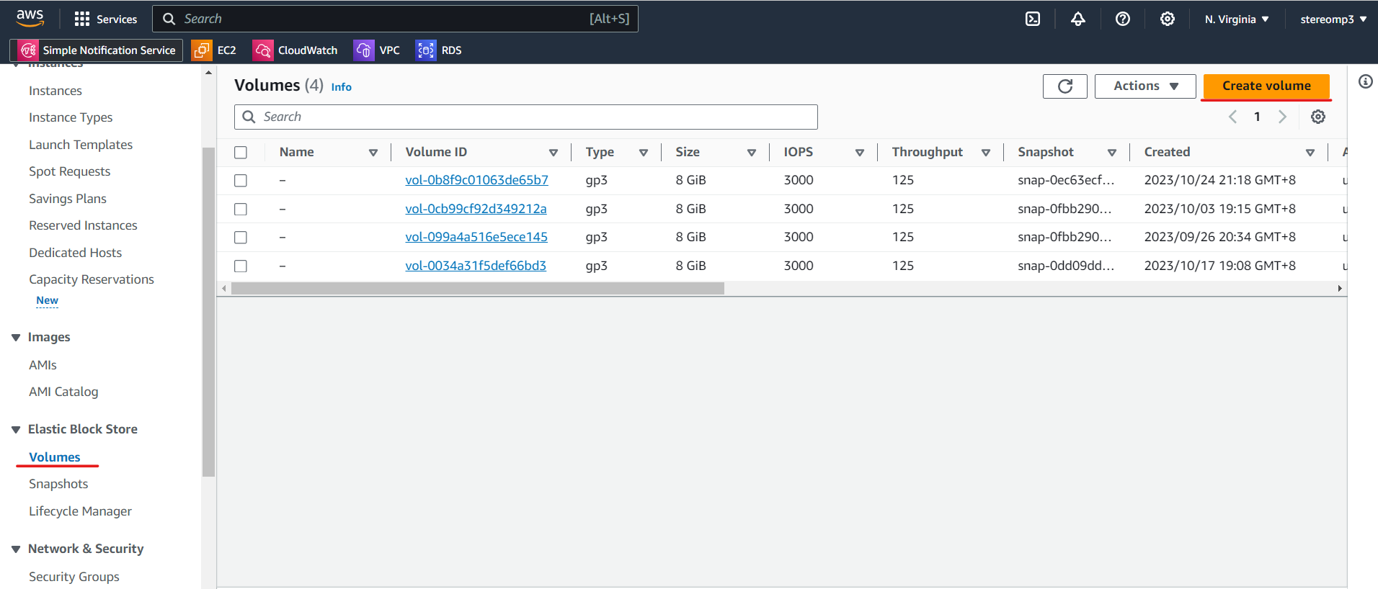
Task: Open Snapshots in the sidebar
Action: coord(58,484)
